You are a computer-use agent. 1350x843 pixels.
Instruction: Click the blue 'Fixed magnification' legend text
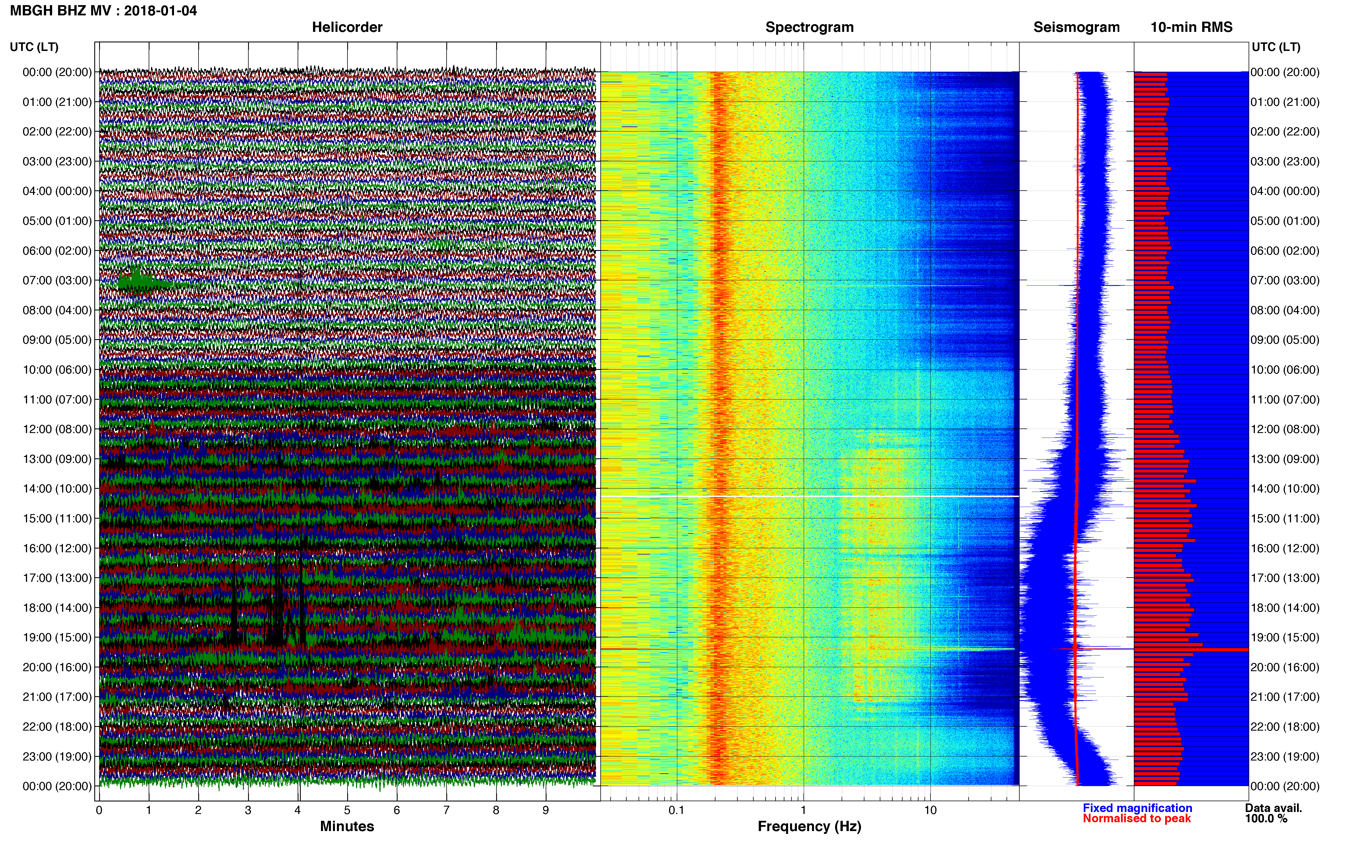point(1137,808)
